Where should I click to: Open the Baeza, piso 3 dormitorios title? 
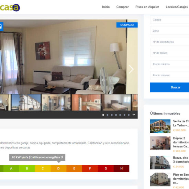click(181, 159)
